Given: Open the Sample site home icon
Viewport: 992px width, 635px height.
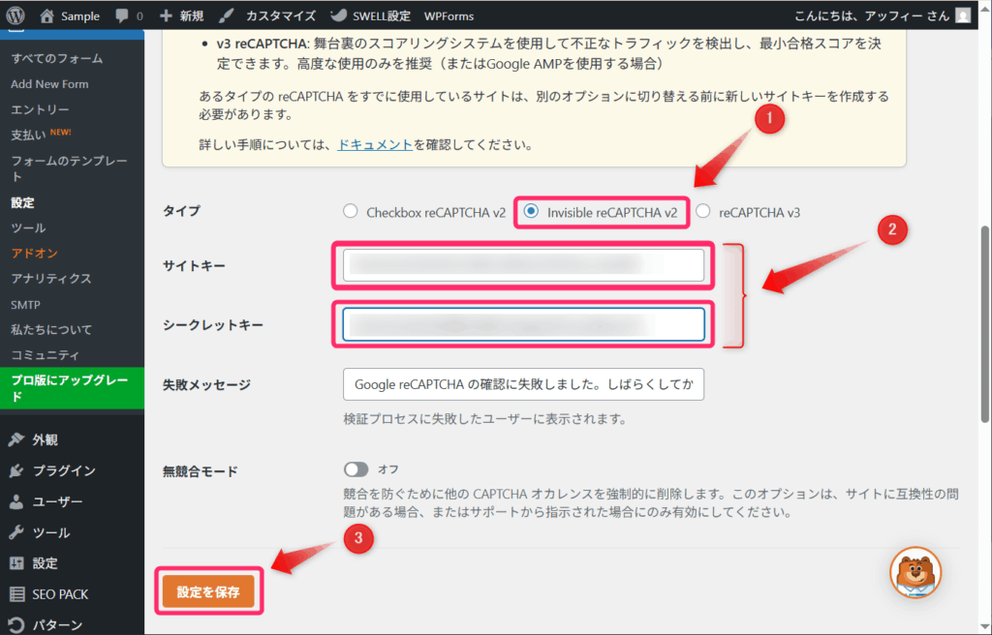Looking at the screenshot, I should click(x=46, y=15).
